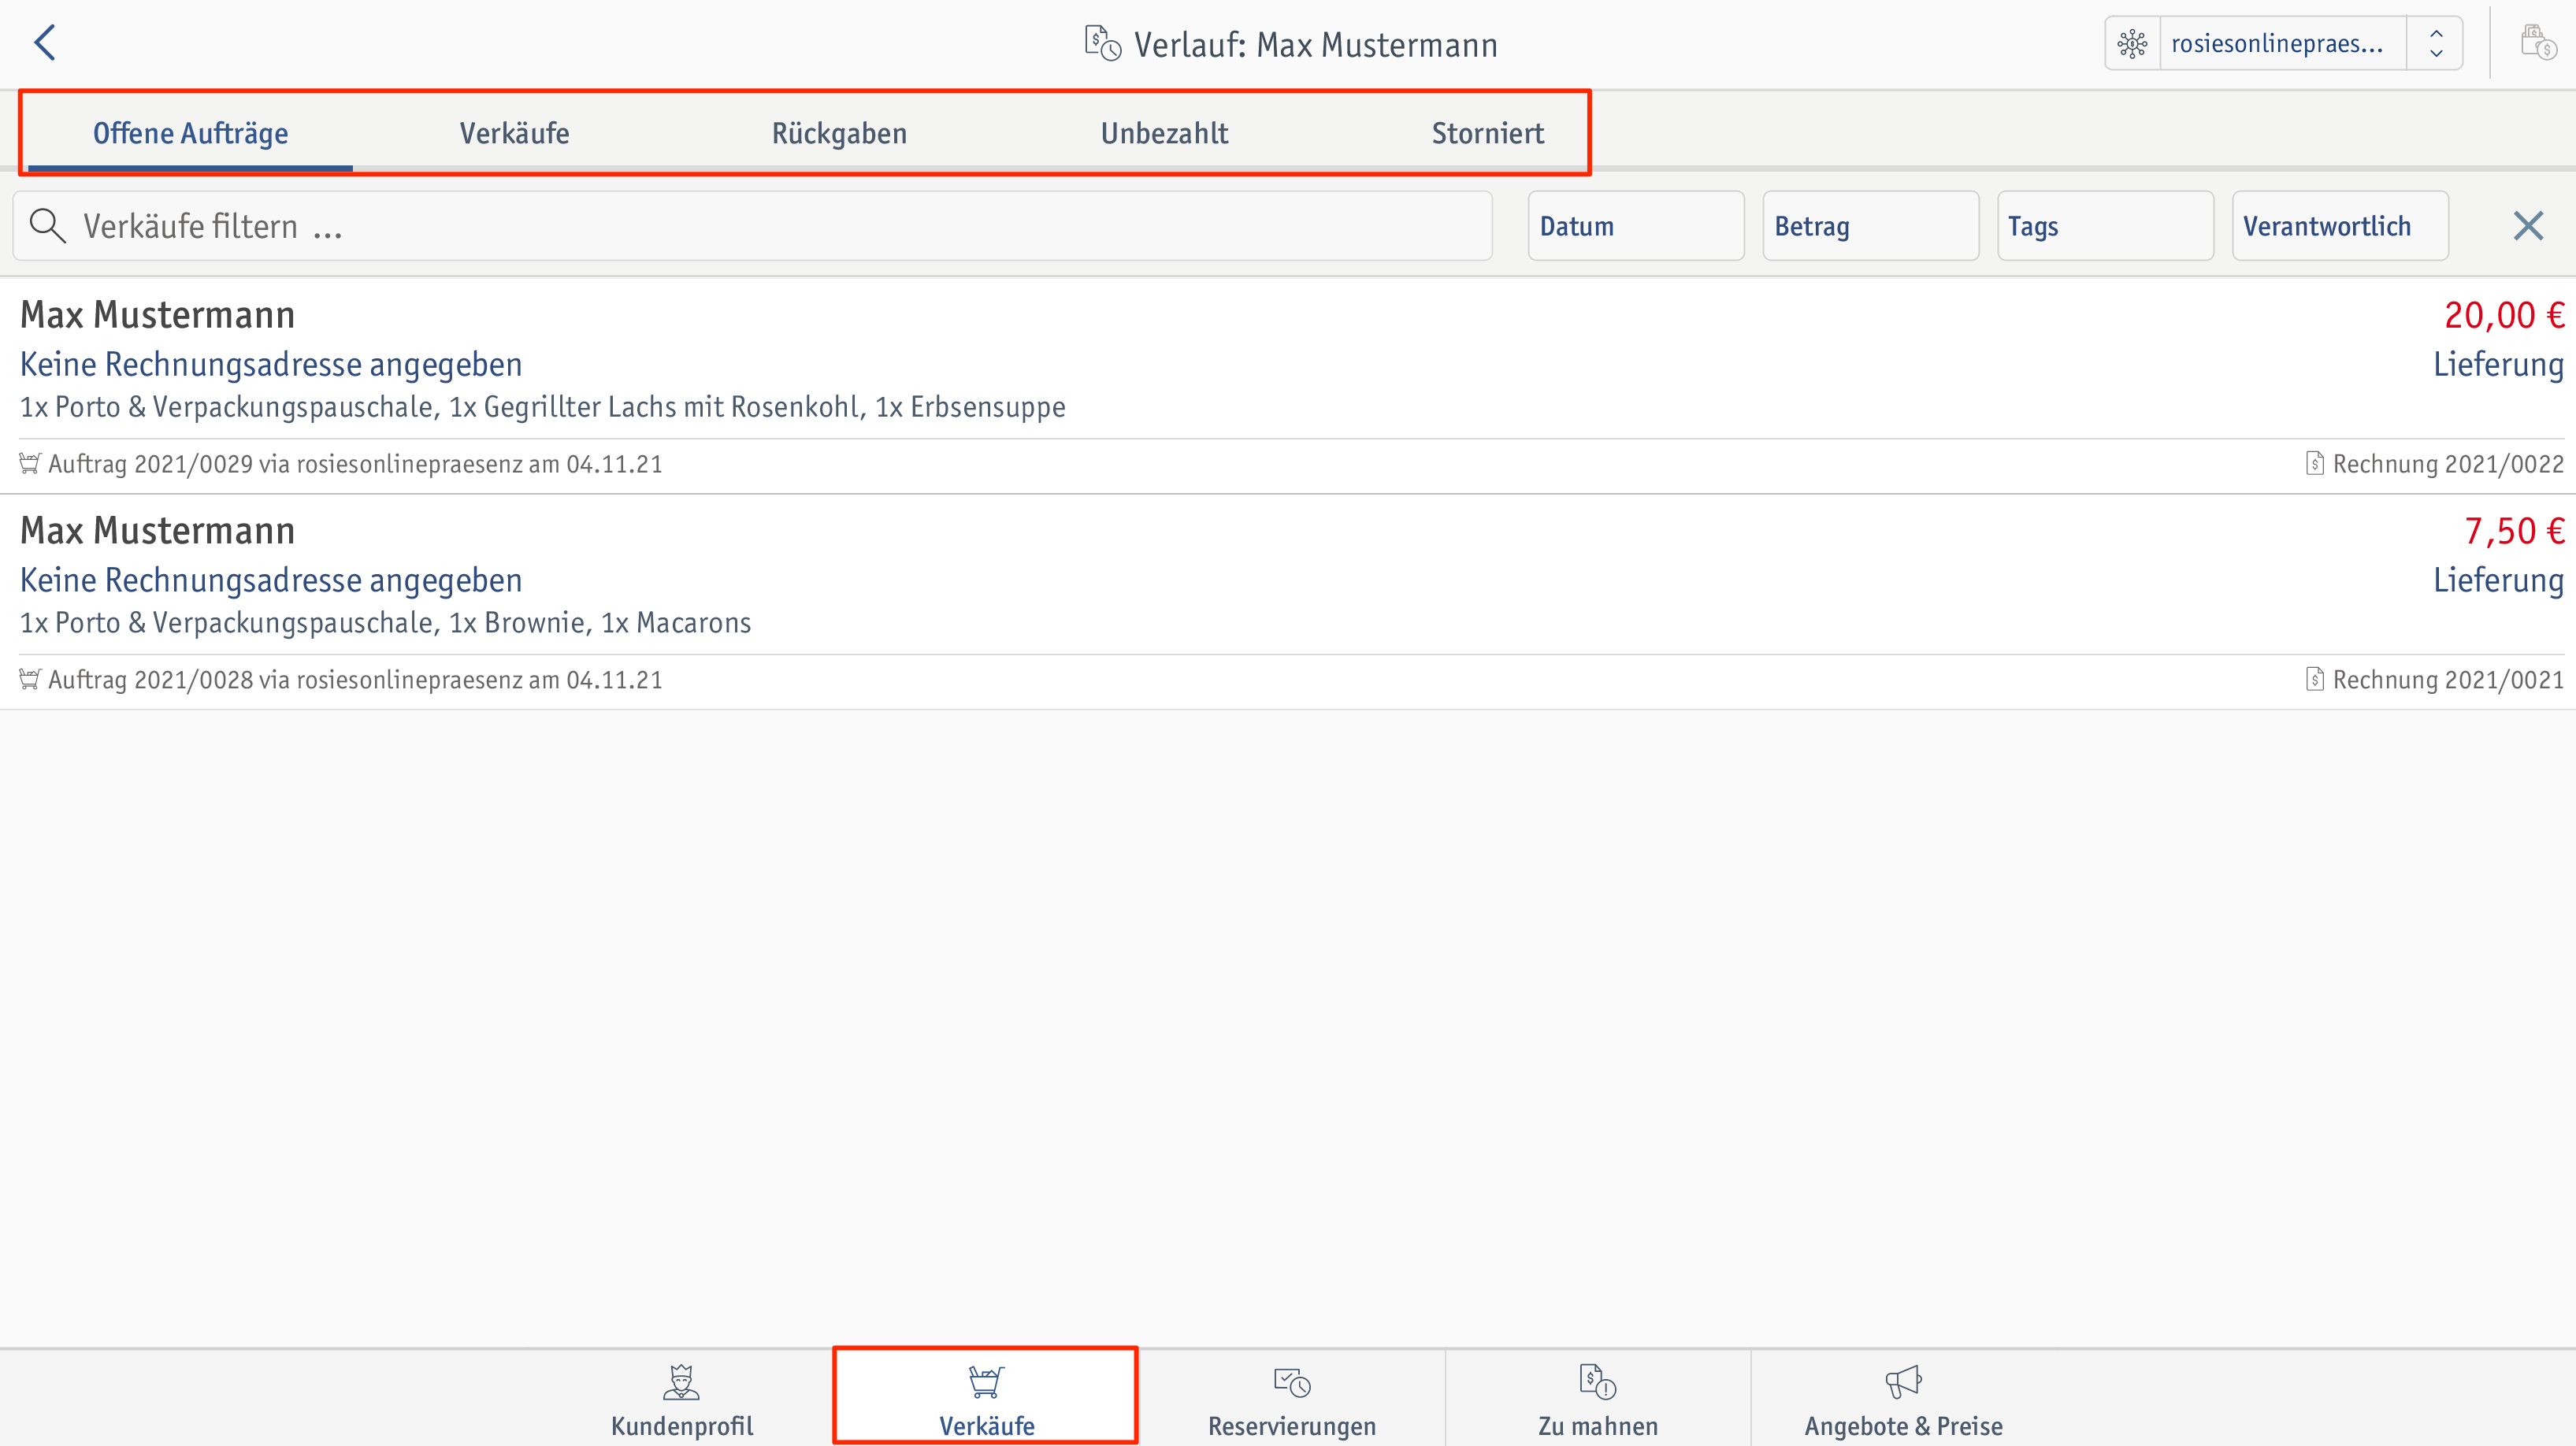Open the Storniert tab

coord(1487,133)
